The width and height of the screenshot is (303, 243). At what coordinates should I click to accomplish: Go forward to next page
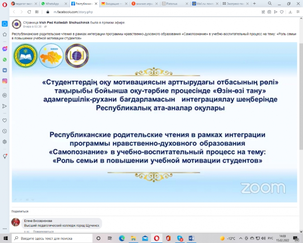(22, 12)
